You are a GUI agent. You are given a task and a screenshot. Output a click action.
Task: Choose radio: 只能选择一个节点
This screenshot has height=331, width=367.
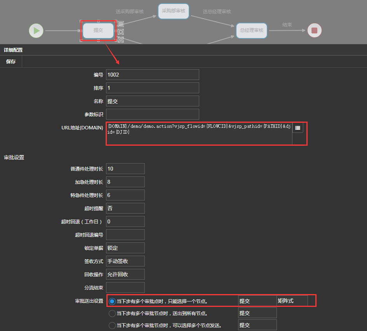112,301
